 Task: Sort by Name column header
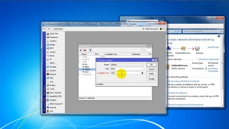pos(88,54)
